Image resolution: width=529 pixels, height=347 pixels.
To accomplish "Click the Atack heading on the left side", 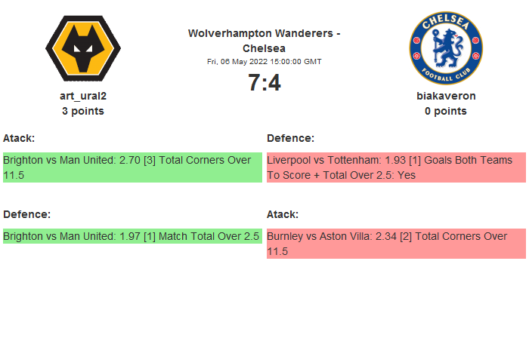I will 19,138.
